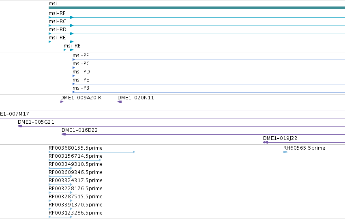Select the RP003680155.5prime label
Screen dimensions: 345x219
click(75, 148)
